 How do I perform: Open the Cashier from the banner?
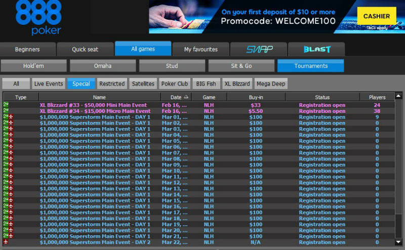point(376,17)
